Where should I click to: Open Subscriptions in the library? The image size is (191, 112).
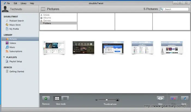click(x=16, y=51)
